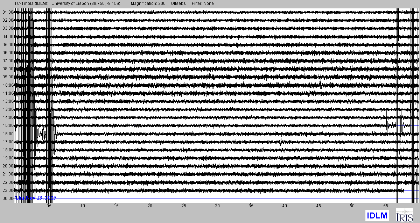Select the :30 minute axis marker
The width and height of the screenshot is (420, 223).
(x=217, y=206)
